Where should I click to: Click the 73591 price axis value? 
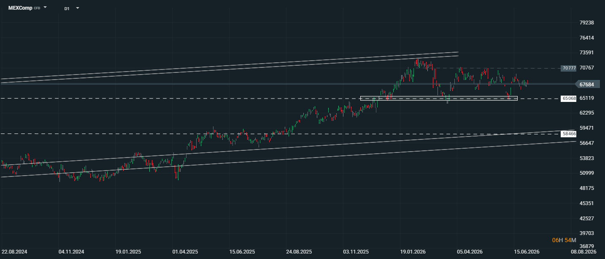tap(587, 53)
